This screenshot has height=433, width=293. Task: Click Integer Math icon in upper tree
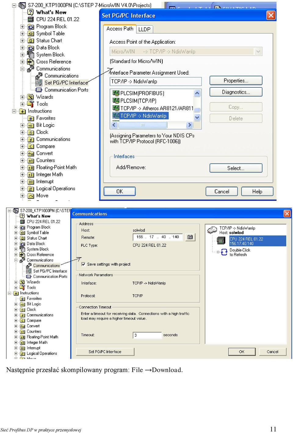click(31, 175)
